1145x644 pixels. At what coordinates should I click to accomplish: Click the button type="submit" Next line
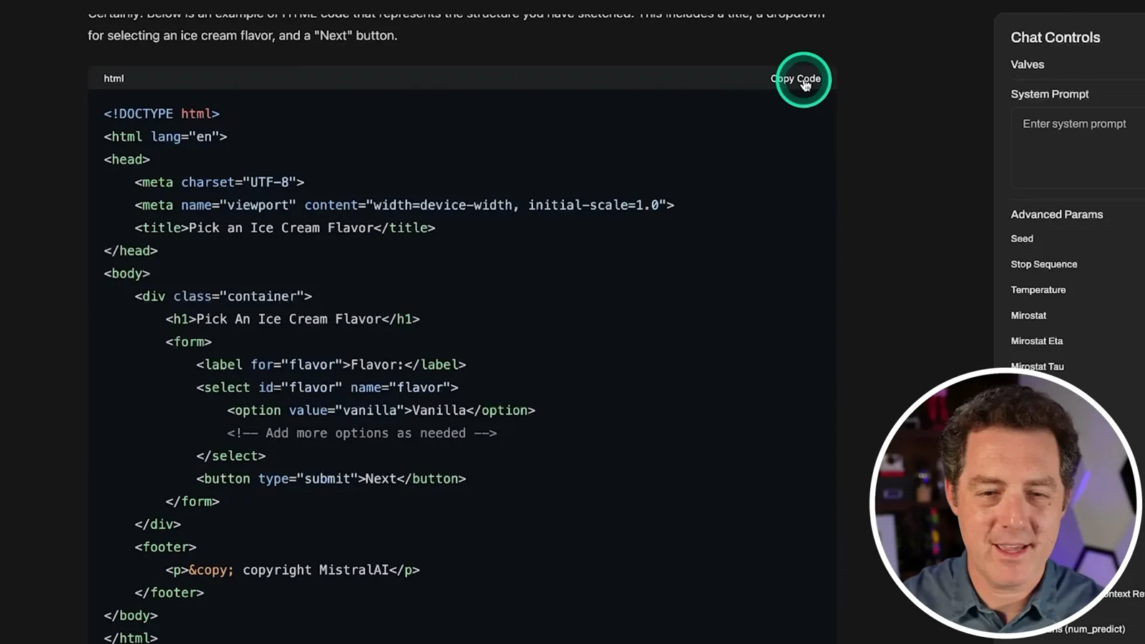[x=331, y=479]
